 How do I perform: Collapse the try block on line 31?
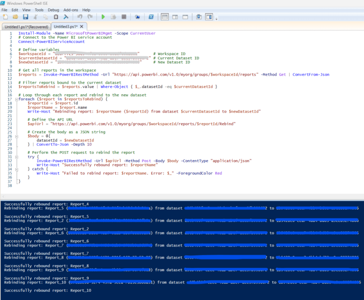16,157
